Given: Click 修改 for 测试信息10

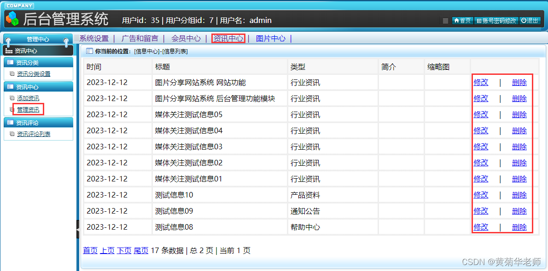Looking at the screenshot, I should click(481, 195).
